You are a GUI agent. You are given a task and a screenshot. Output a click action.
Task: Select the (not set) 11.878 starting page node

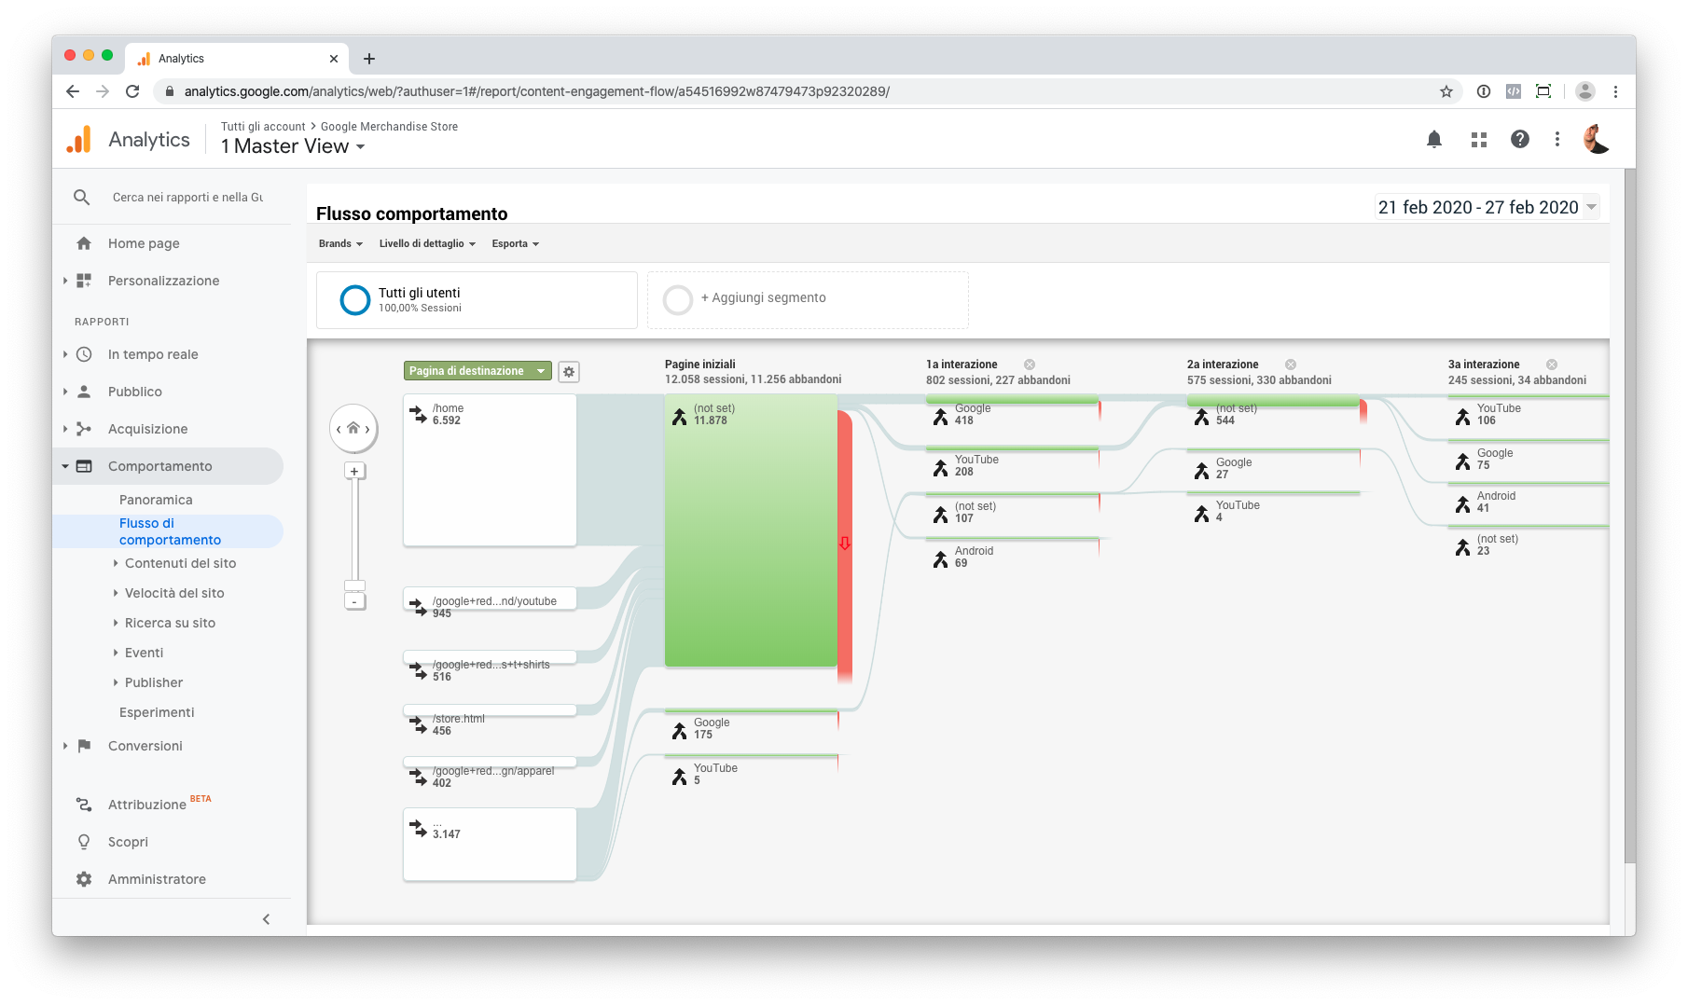tap(751, 530)
